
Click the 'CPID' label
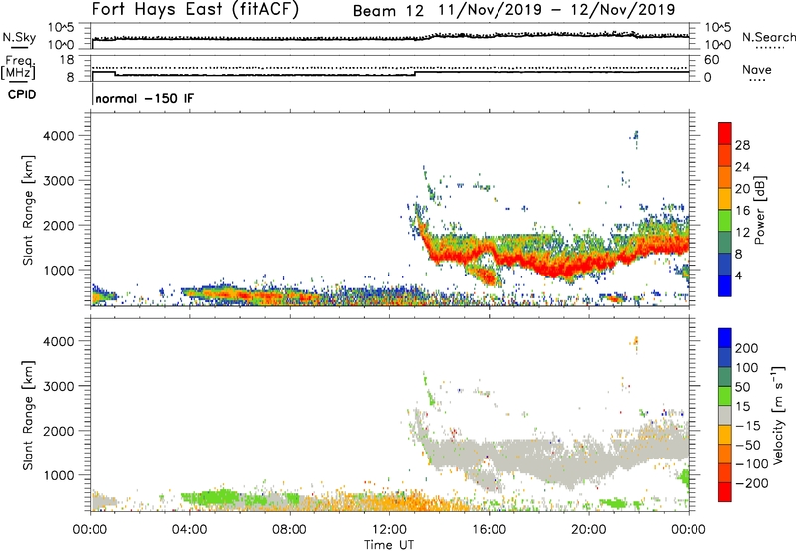click(22, 94)
